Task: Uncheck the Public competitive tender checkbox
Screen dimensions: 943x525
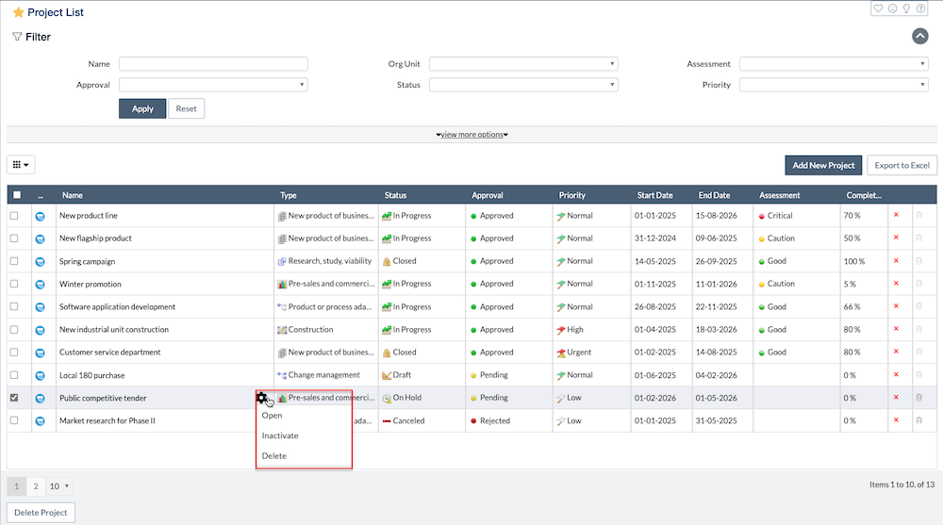Action: [14, 398]
